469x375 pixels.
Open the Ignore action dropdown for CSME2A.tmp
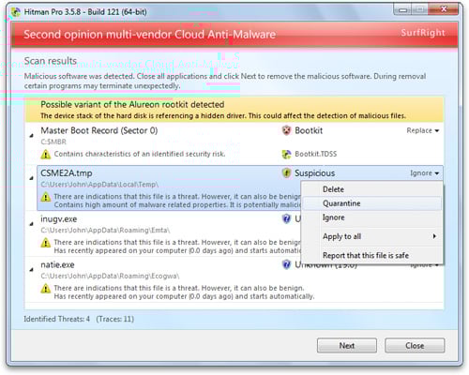(425, 172)
